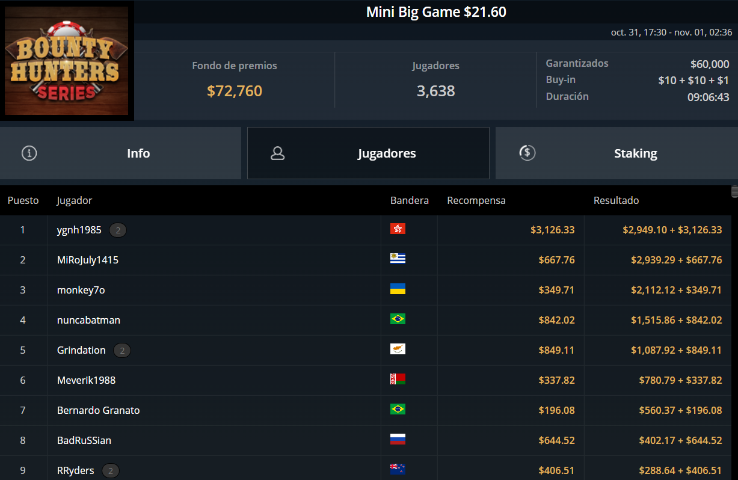Click Belarus flag for Meverik1988
Viewport: 738px width, 480px height.
(x=398, y=380)
